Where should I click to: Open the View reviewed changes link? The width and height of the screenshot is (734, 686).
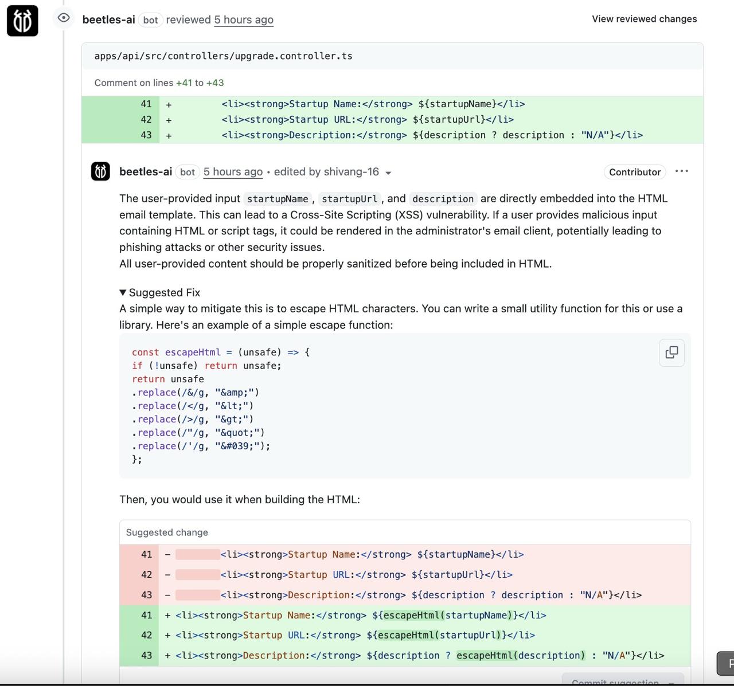pyautogui.click(x=643, y=18)
